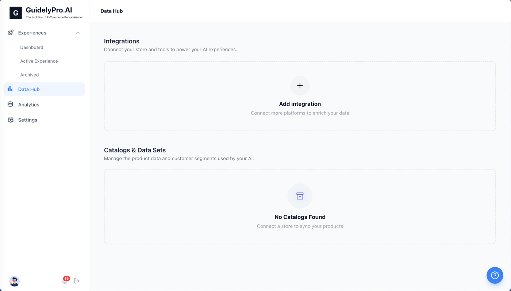Click "Connect your store and tools" description
511x291 pixels.
(x=170, y=50)
